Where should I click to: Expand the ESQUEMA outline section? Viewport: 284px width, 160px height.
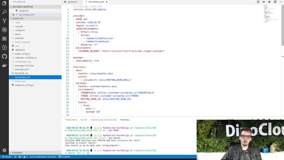35,153
